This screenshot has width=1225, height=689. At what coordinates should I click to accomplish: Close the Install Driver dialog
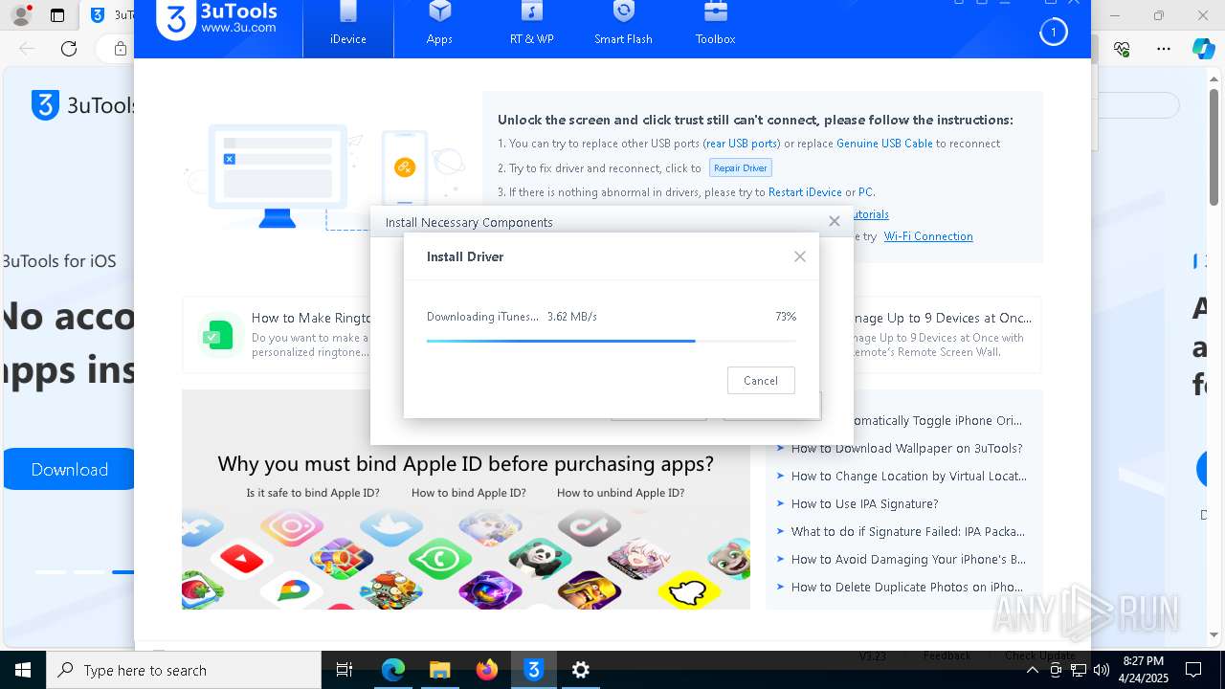tap(800, 256)
